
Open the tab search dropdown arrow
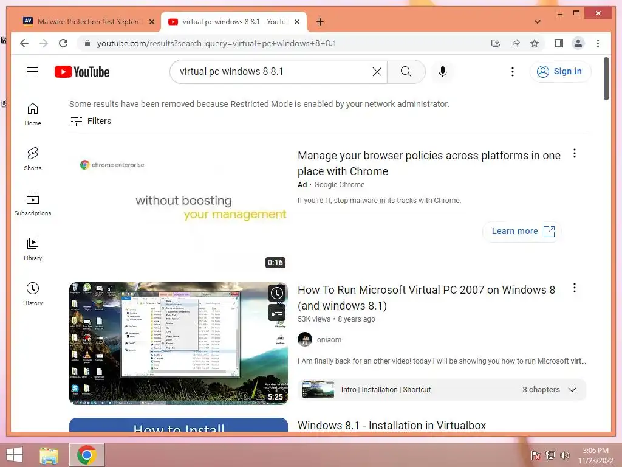pyautogui.click(x=538, y=22)
